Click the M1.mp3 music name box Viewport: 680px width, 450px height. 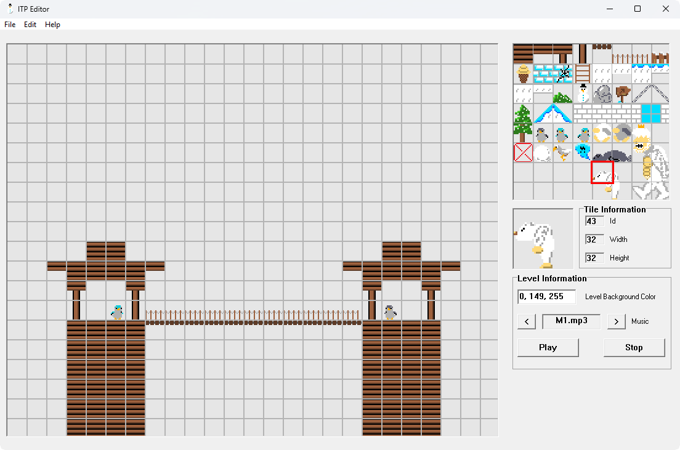pyautogui.click(x=572, y=321)
